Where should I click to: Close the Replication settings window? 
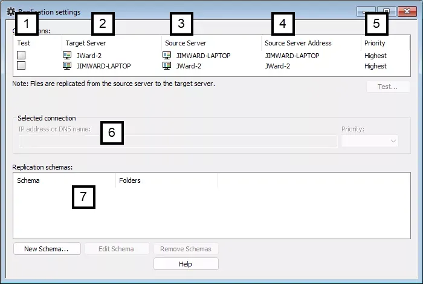(x=407, y=12)
